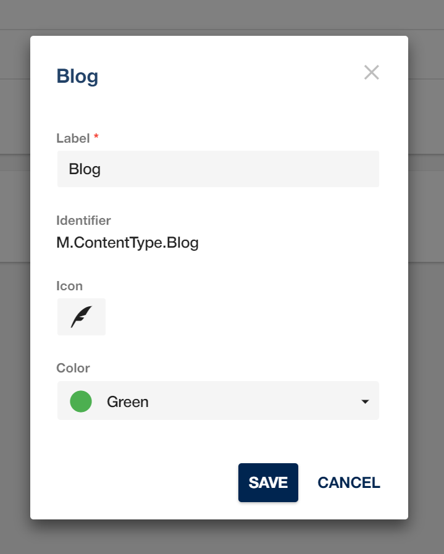Click the close icon of the Blog modal

click(371, 72)
